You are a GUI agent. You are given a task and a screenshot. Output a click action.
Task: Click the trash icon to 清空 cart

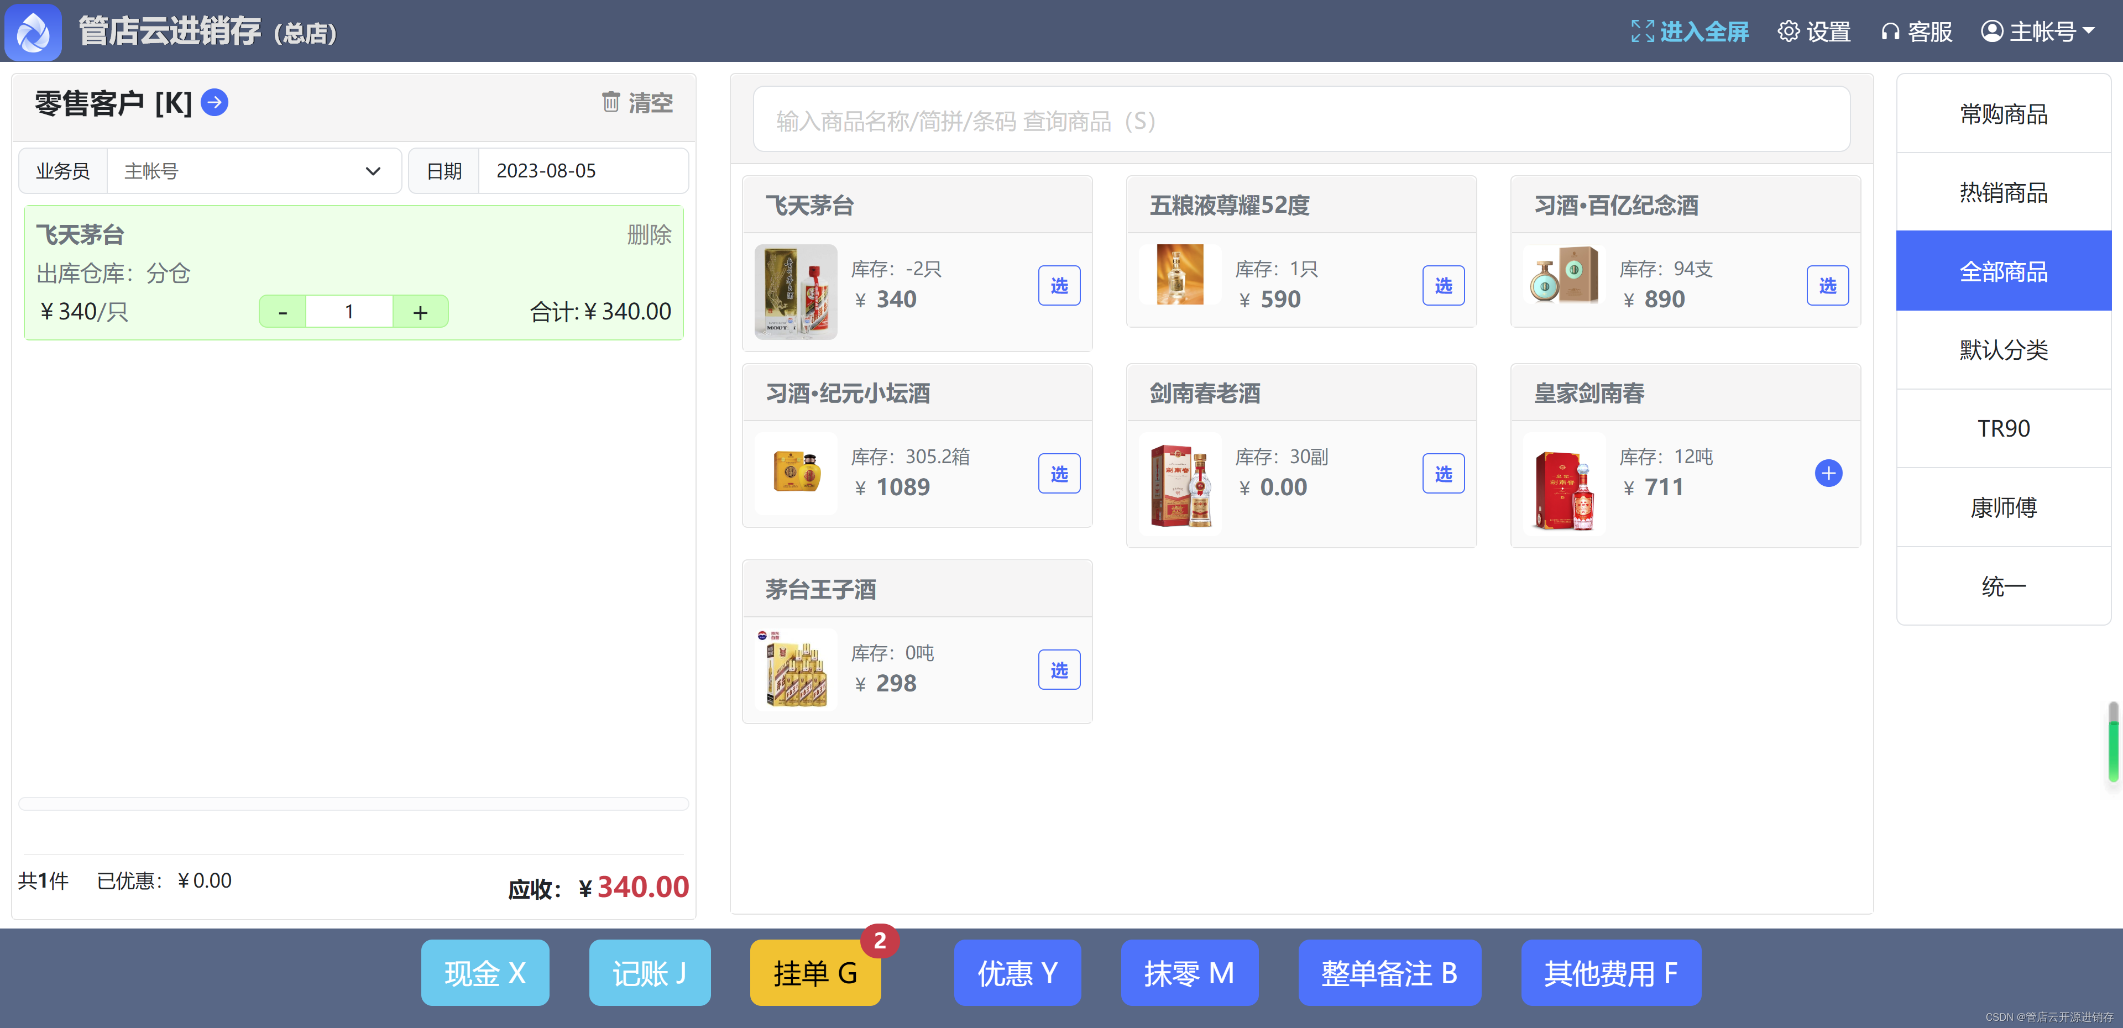click(611, 102)
